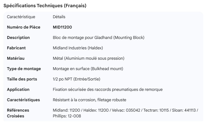The width and height of the screenshot is (205, 122).
Task: Click the 'Détails' column header
Action: pos(59,17)
